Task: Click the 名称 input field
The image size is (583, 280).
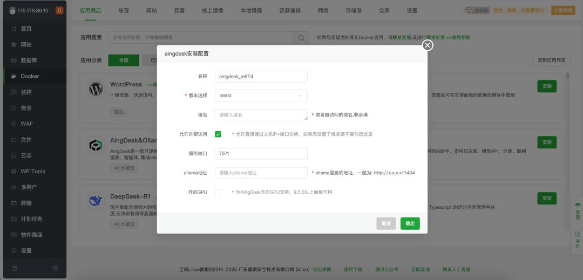Action: [261, 77]
